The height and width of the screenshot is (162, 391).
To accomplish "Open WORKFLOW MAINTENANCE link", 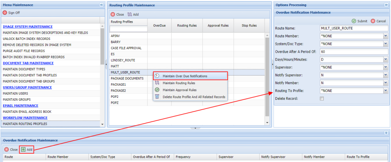I will [x=25, y=117].
